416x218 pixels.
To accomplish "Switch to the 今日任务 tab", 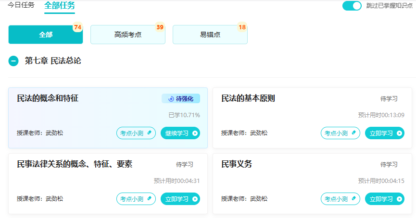I will [21, 5].
